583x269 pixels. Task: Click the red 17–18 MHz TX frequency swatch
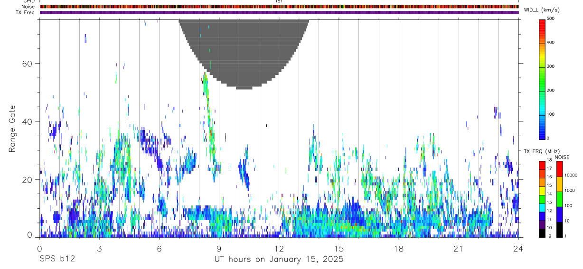click(542, 165)
